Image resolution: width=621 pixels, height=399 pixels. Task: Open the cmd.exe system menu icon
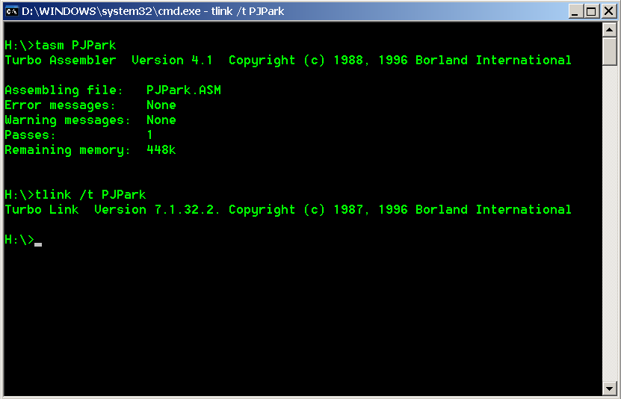click(x=11, y=11)
